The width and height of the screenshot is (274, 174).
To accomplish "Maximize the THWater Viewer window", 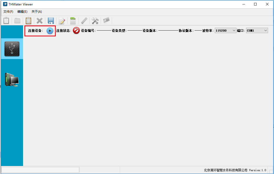I will [x=255, y=4].
